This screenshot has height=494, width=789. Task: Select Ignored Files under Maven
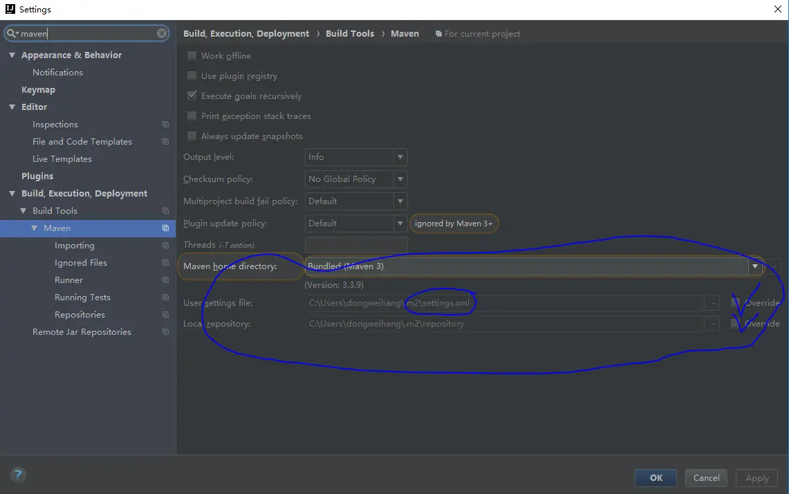click(x=80, y=262)
